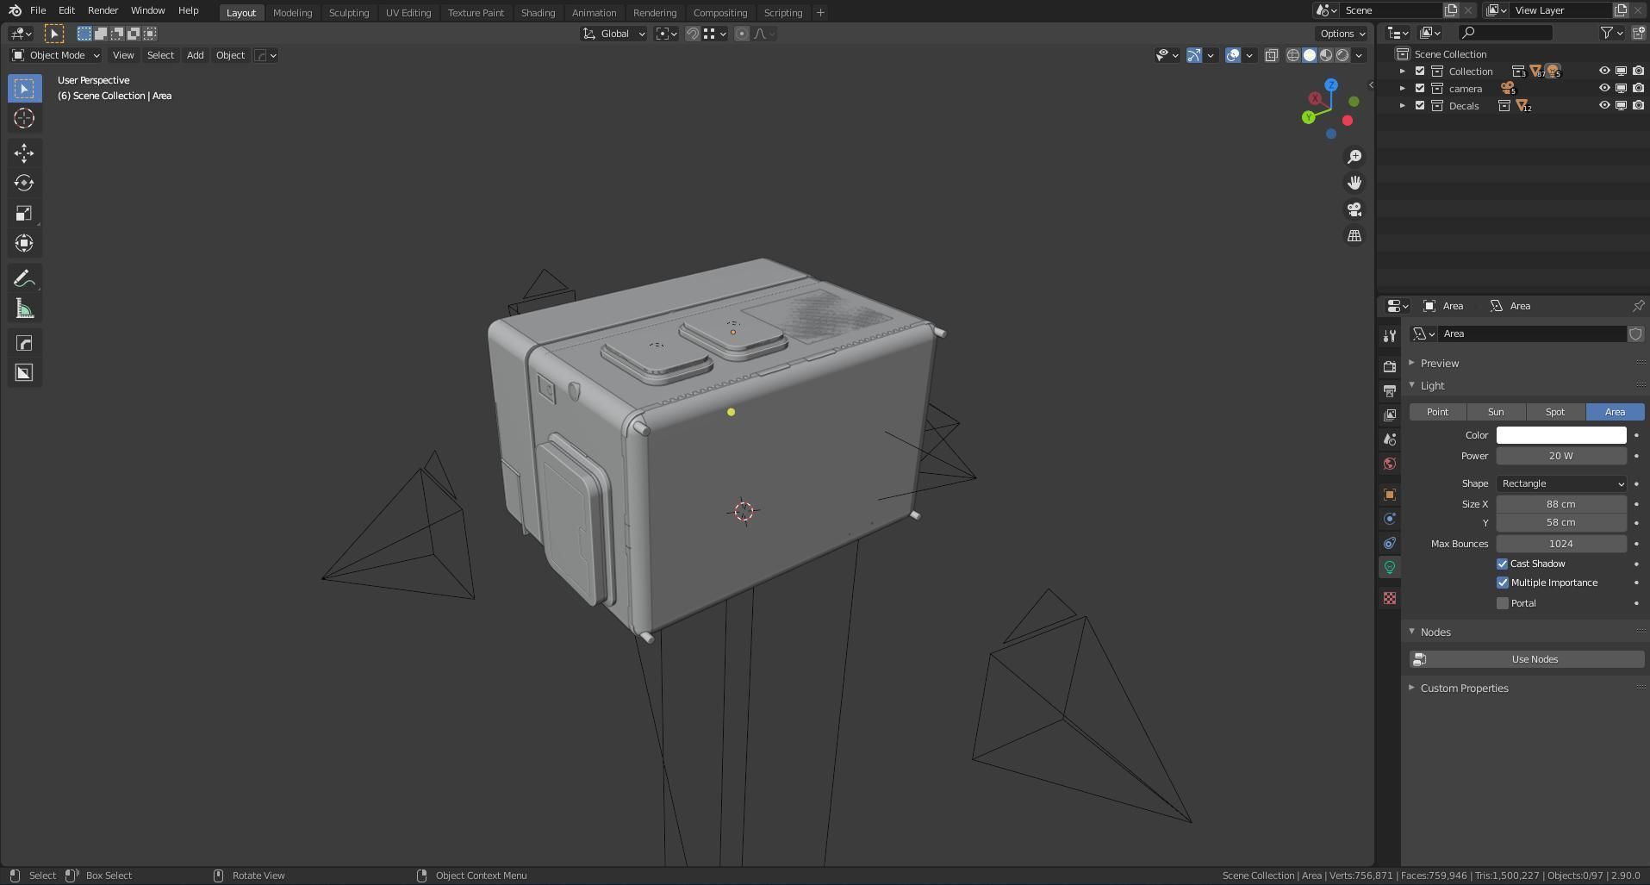Open the Texture properties tab

pos(1389,598)
